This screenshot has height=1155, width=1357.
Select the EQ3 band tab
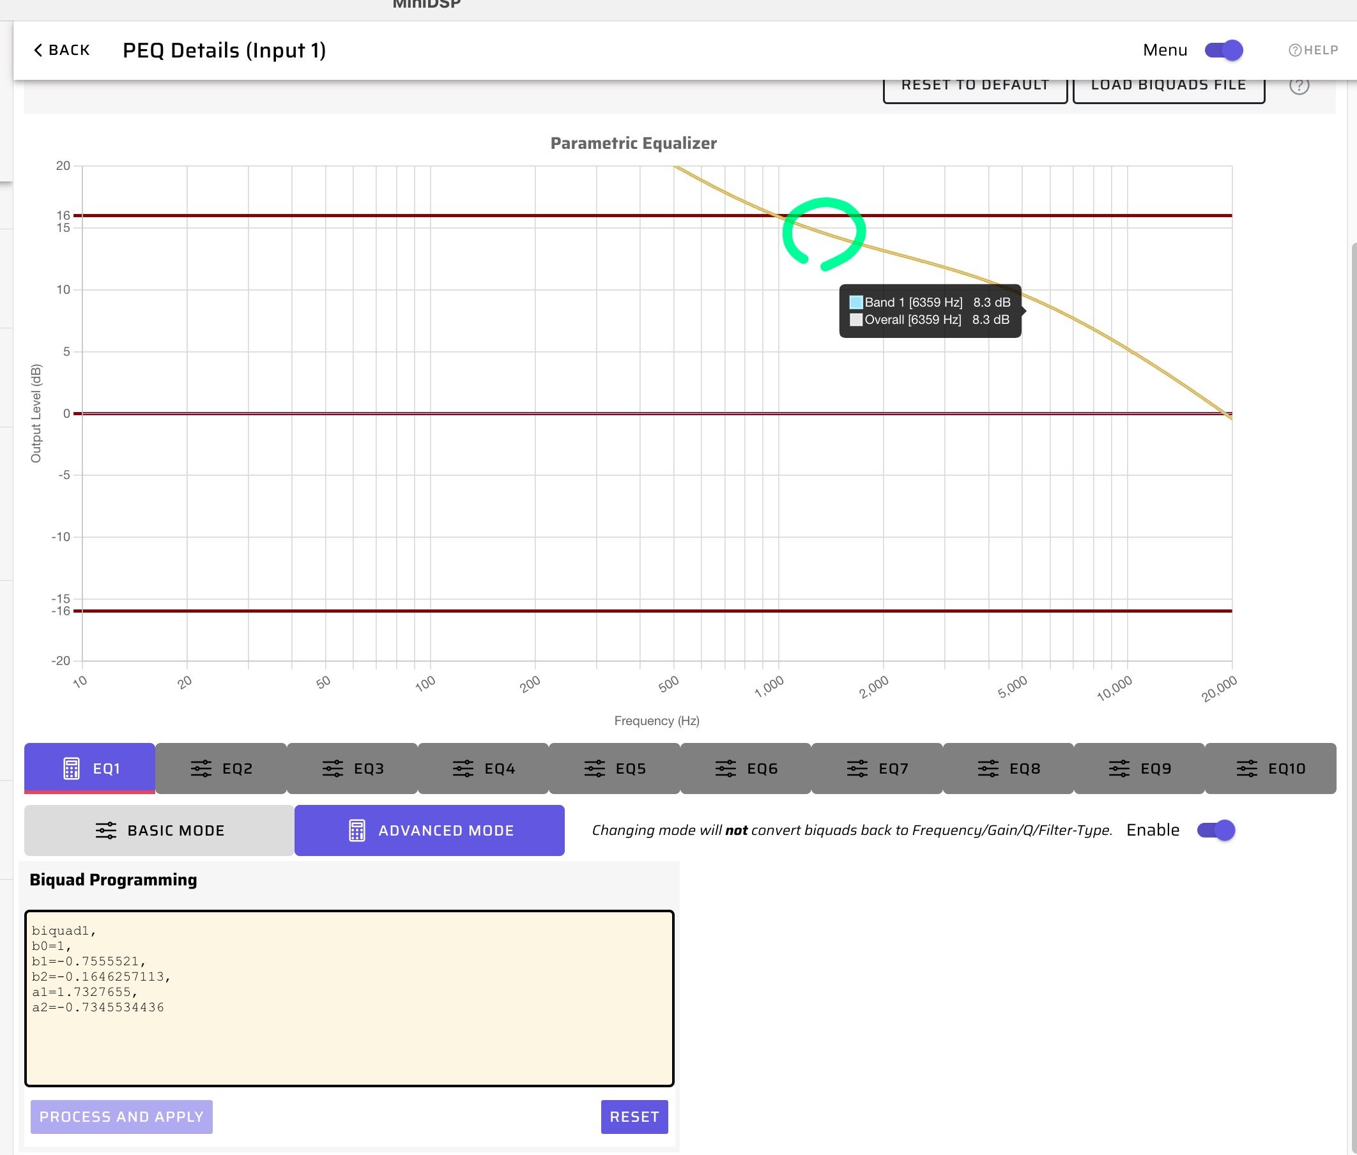pyautogui.click(x=353, y=768)
